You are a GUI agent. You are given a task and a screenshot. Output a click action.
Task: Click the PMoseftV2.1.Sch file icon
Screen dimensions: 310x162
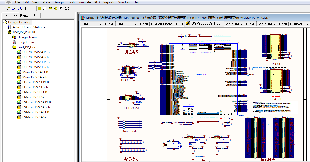point(19,97)
